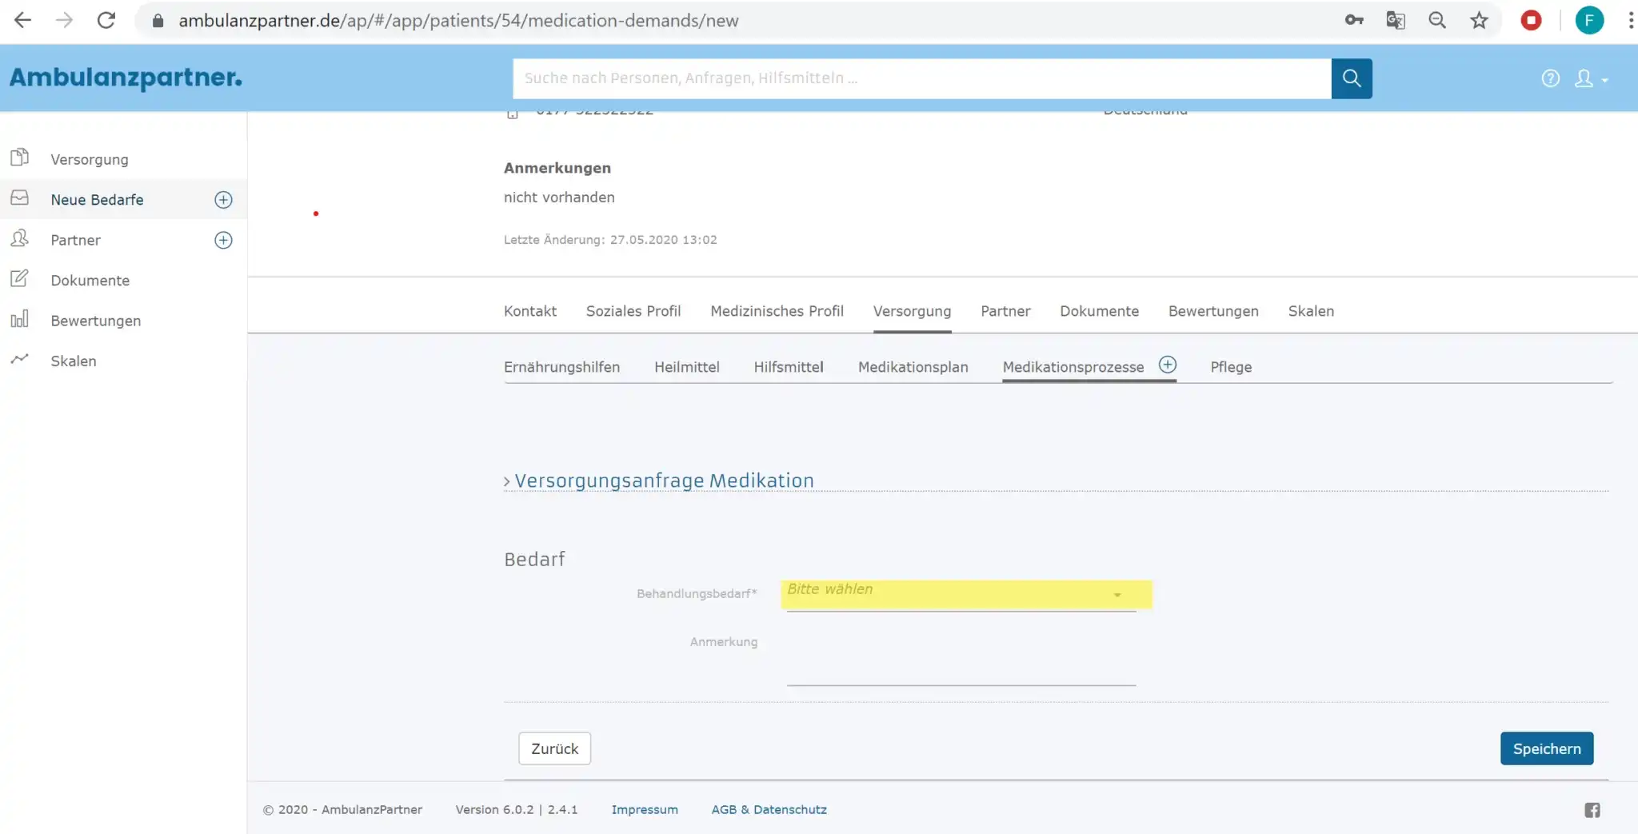The height and width of the screenshot is (834, 1638).
Task: Click the Versorgung sidebar icon
Action: (20, 158)
